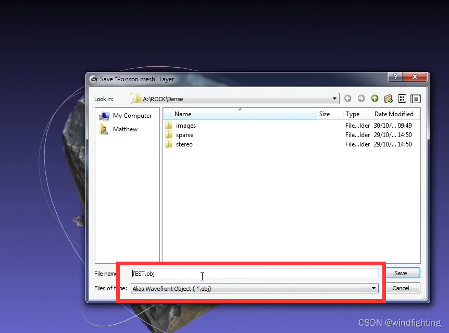The width and height of the screenshot is (449, 333).
Task: Click the MeshLab icon in dialog title bar
Action: [93, 79]
